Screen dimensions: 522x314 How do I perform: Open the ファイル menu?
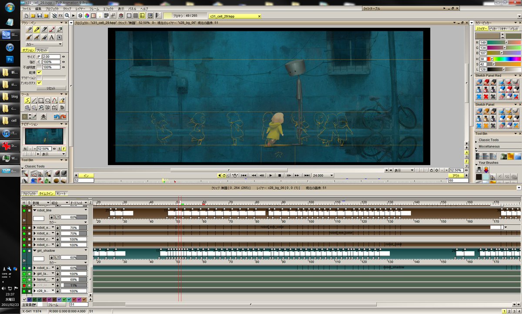27,9
